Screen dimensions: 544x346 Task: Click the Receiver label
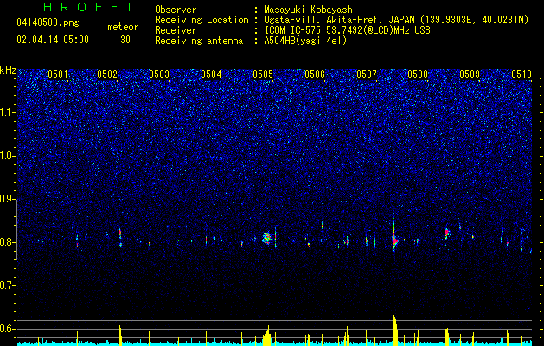176,30
